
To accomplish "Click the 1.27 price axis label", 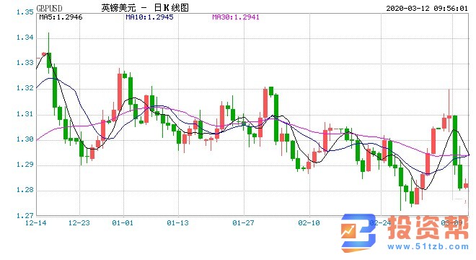I will tap(25, 216).
